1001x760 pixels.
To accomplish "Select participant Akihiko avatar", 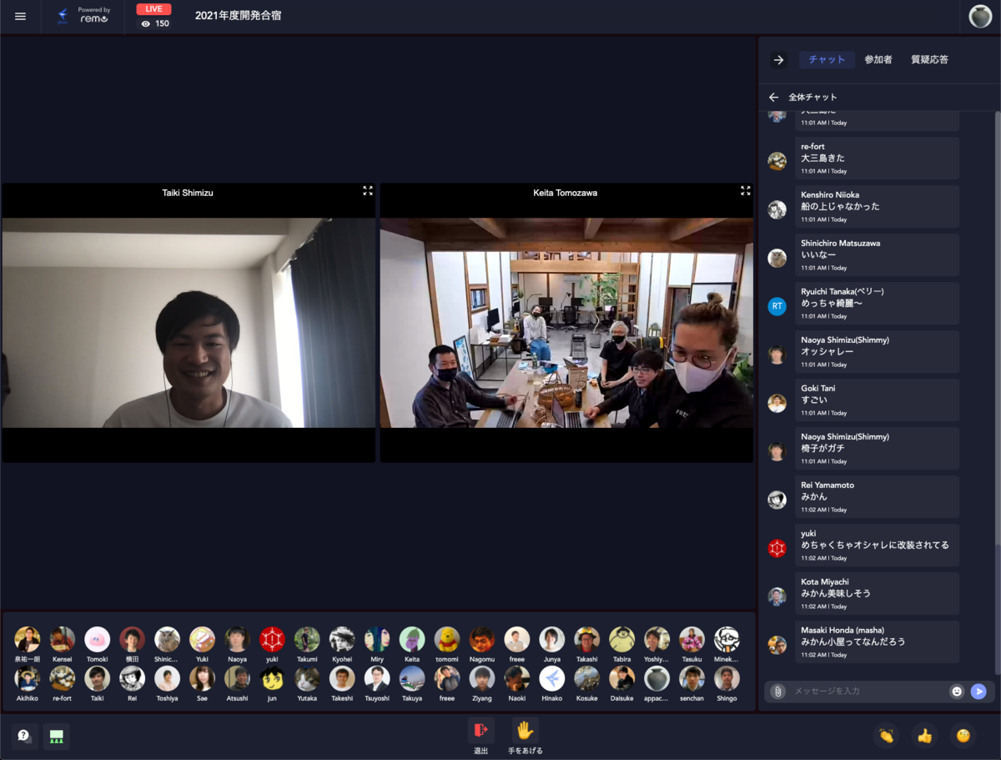I will click(27, 678).
